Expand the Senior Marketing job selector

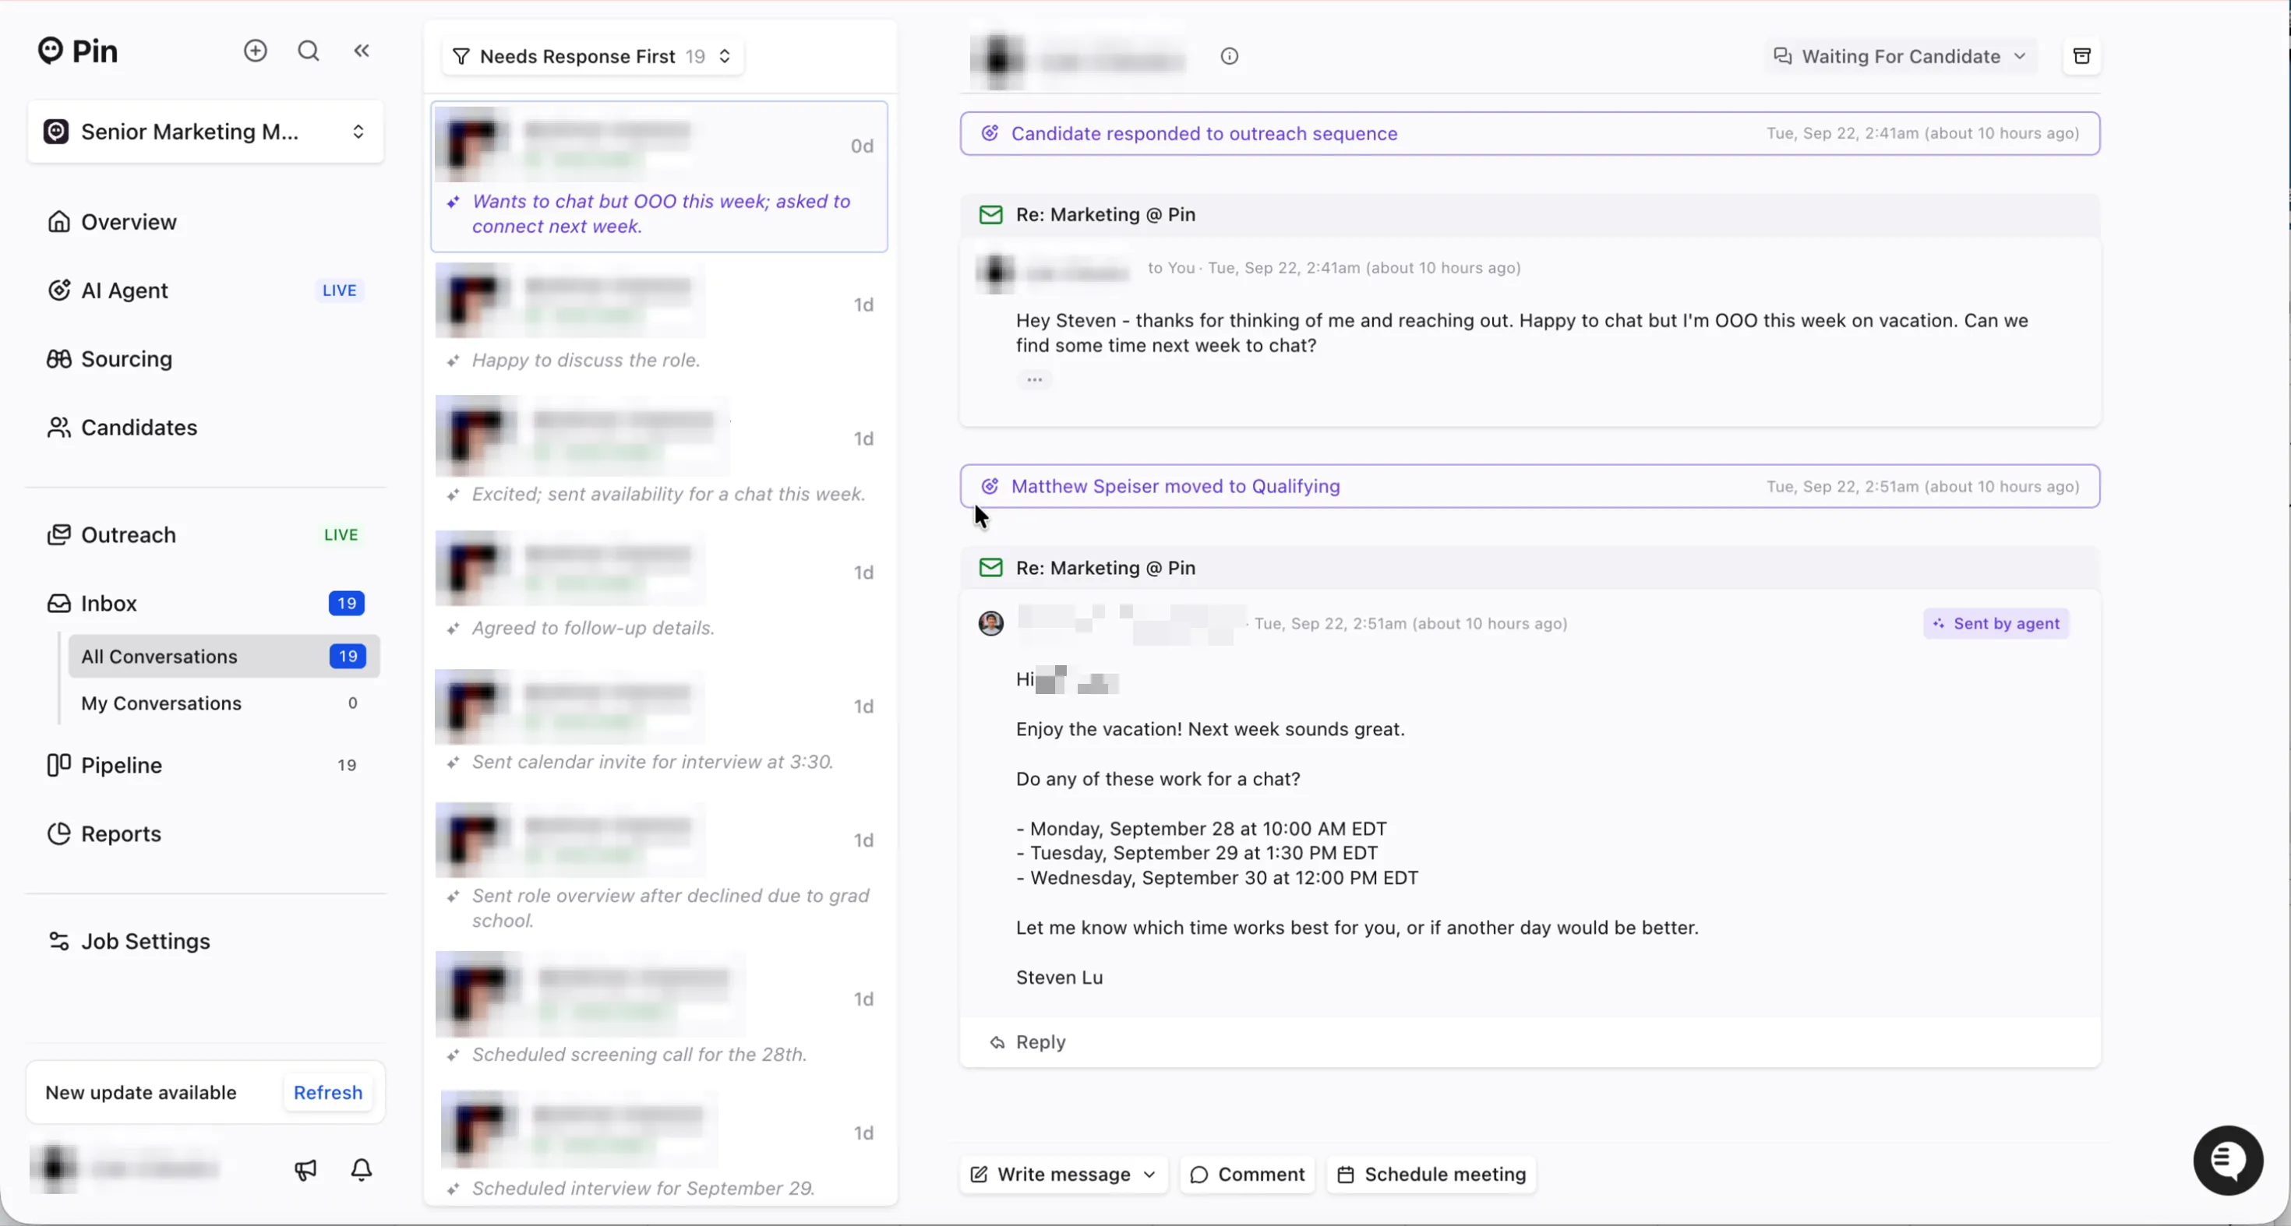click(206, 132)
